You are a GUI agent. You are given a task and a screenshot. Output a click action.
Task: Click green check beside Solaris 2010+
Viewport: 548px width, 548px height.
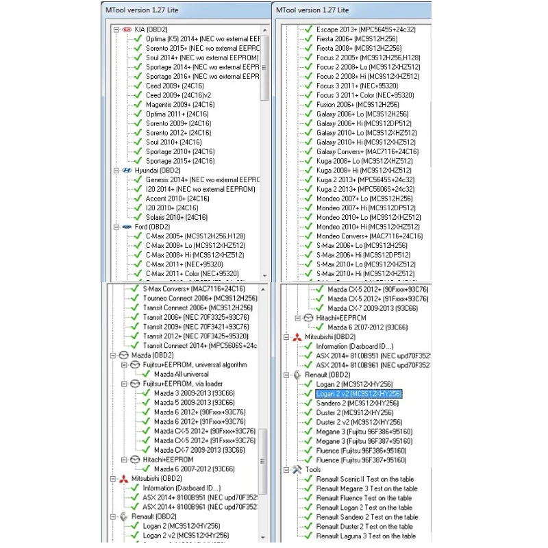click(x=138, y=217)
